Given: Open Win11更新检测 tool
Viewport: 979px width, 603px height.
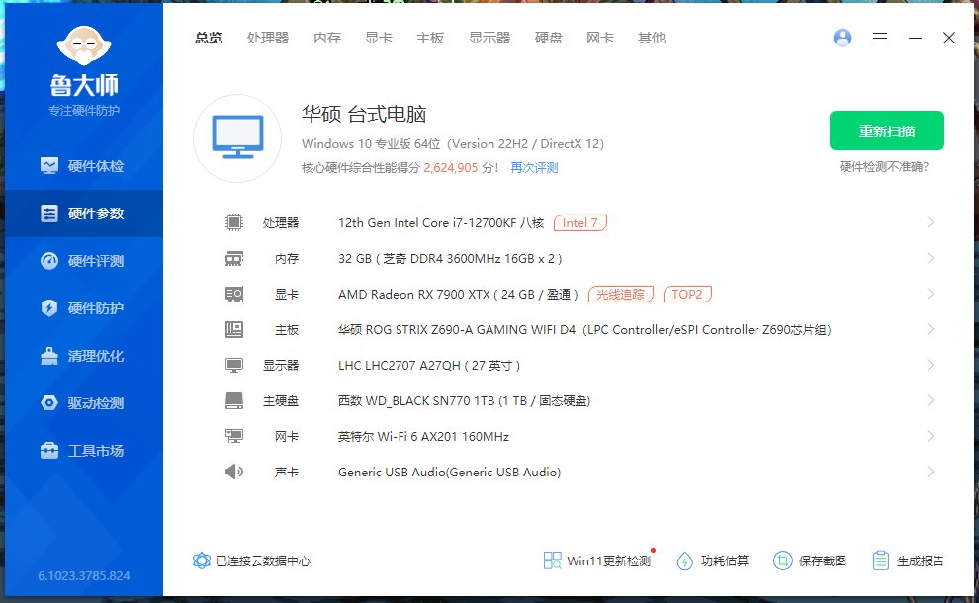Looking at the screenshot, I should click(597, 560).
